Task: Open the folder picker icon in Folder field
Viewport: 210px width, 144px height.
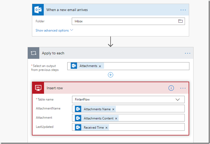Action: pos(180,21)
